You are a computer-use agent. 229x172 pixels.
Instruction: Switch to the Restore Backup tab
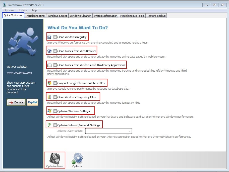coord(156,16)
